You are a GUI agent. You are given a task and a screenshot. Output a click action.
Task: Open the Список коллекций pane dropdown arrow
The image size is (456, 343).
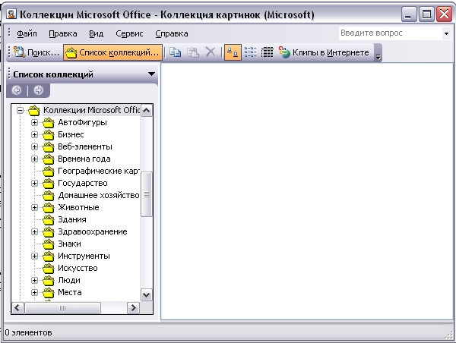(x=151, y=74)
